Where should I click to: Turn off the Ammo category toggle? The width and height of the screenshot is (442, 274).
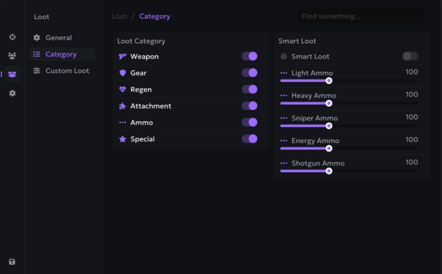250,122
